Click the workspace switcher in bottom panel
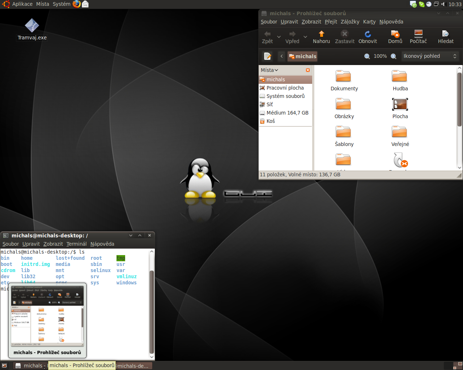 point(453,366)
